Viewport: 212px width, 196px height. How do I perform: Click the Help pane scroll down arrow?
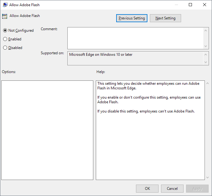(x=208, y=178)
